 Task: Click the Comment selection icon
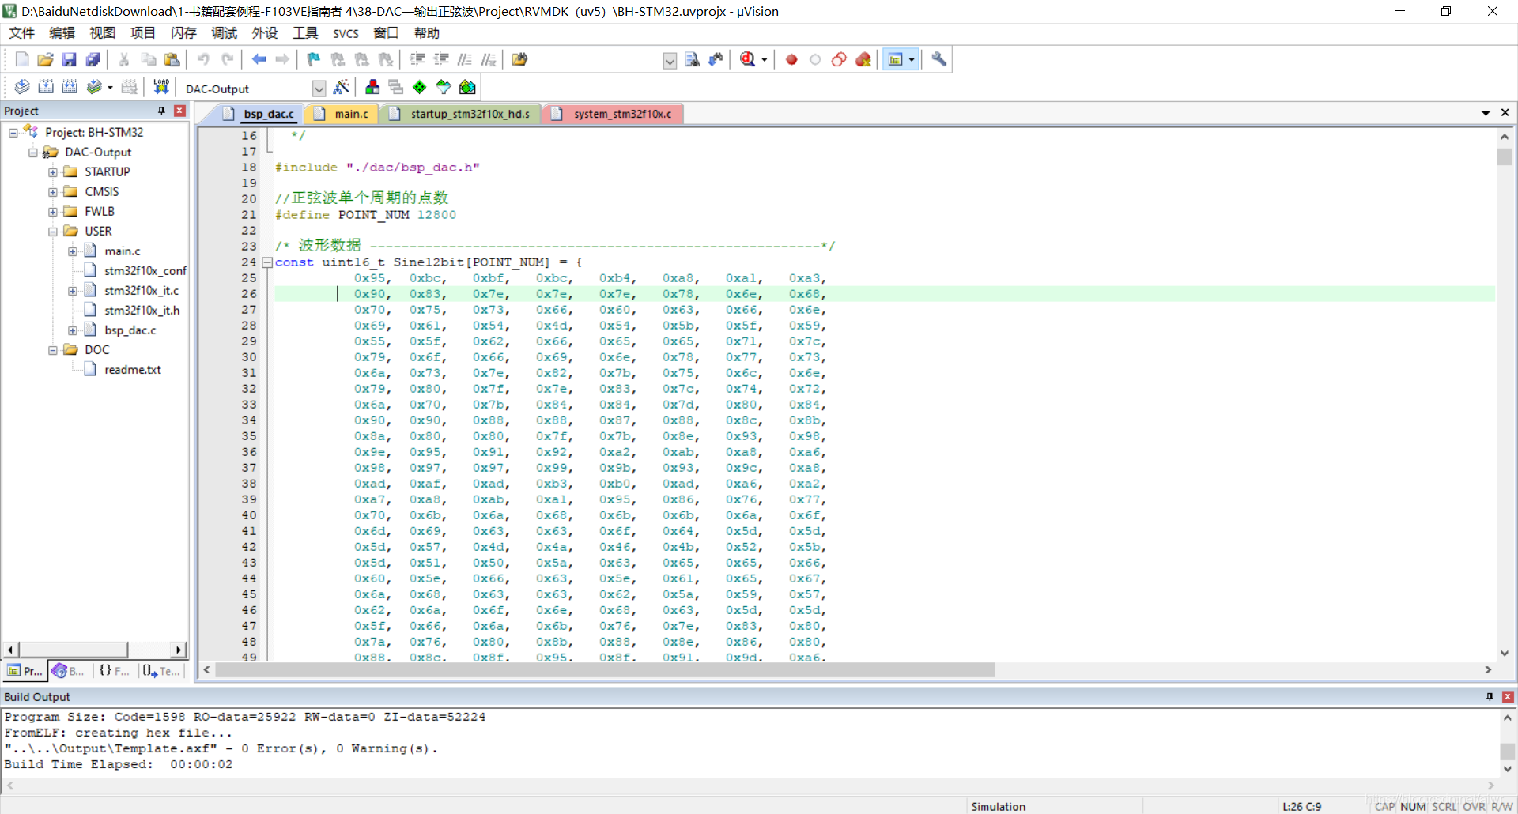[x=465, y=59]
